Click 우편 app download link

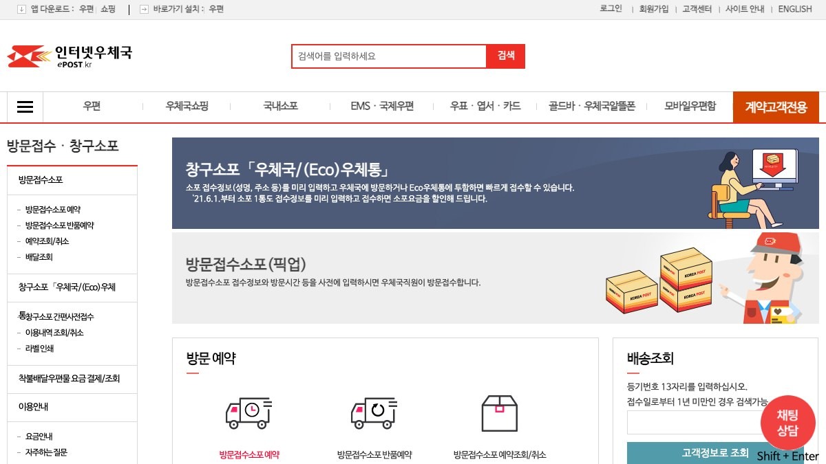click(86, 9)
